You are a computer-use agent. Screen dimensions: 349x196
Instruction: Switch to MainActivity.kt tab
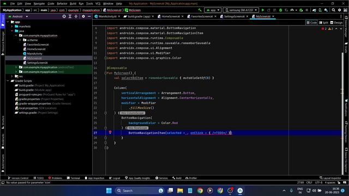coord(107,16)
